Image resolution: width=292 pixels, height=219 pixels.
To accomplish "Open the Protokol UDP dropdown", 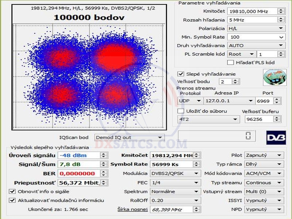I will point(190,101).
